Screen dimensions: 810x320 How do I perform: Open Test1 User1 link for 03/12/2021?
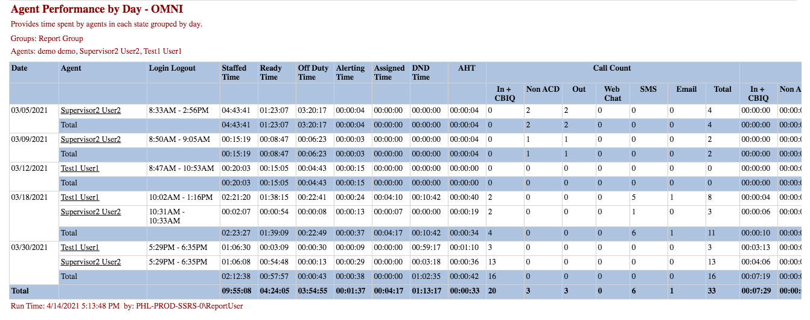[x=80, y=168]
